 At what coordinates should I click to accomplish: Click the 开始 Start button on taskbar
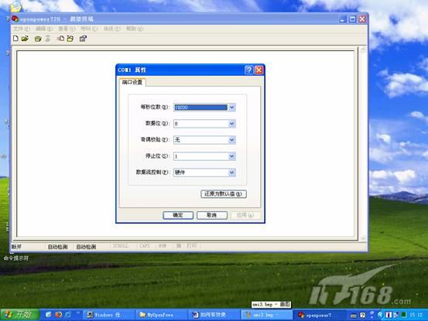pyautogui.click(x=19, y=315)
